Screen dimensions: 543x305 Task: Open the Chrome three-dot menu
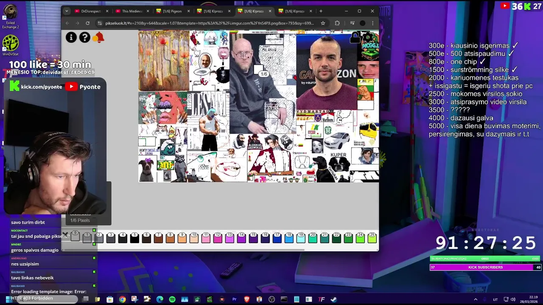point(372,23)
